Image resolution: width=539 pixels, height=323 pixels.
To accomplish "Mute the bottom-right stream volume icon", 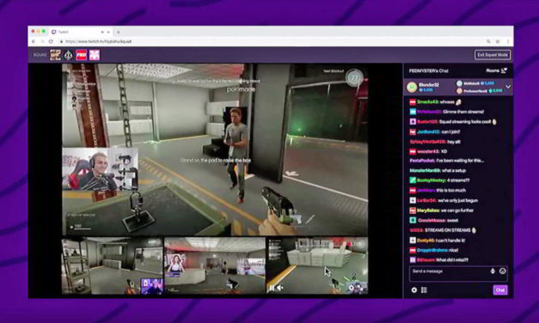I will pyautogui.click(x=280, y=288).
